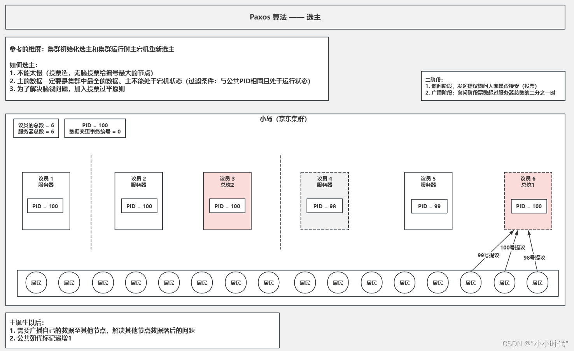Click the text "议员的总数 = 6"
Image resolution: width=574 pixels, height=351 pixels.
pos(36,125)
